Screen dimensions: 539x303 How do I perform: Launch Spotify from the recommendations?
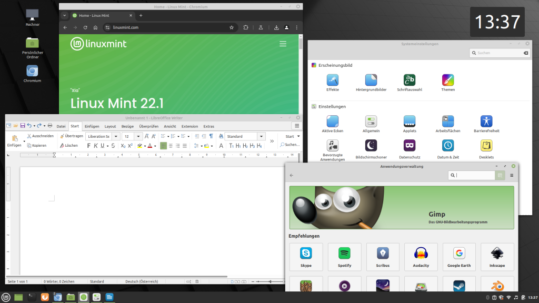click(344, 257)
